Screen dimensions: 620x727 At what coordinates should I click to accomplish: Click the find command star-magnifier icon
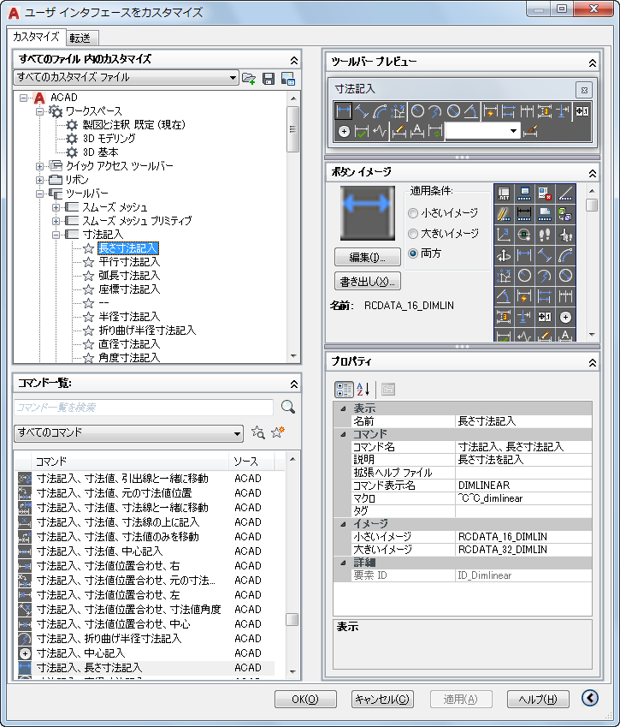[258, 432]
